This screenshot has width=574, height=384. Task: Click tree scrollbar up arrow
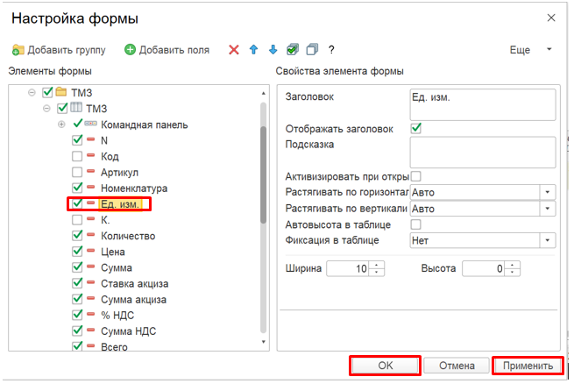point(263,94)
